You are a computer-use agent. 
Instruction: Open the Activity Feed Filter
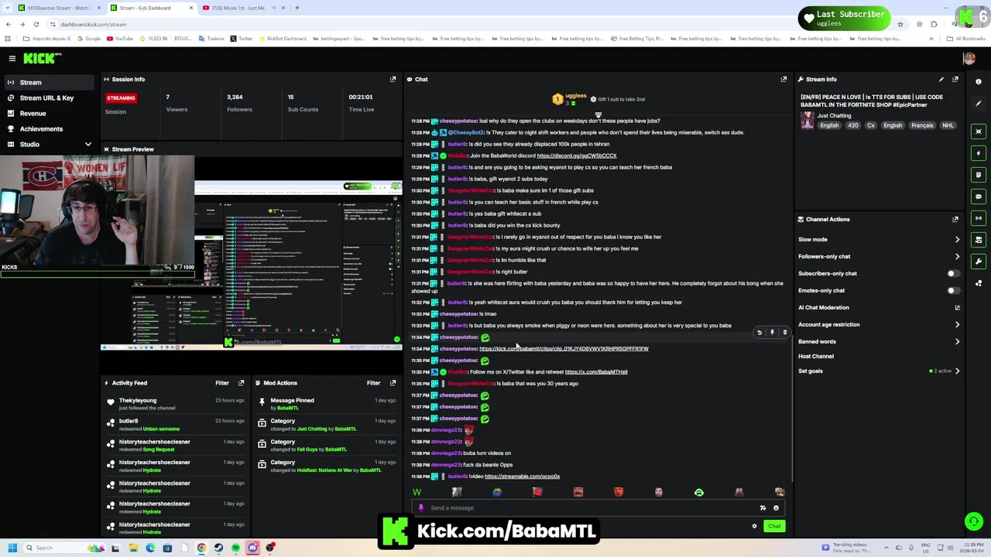pyautogui.click(x=222, y=383)
